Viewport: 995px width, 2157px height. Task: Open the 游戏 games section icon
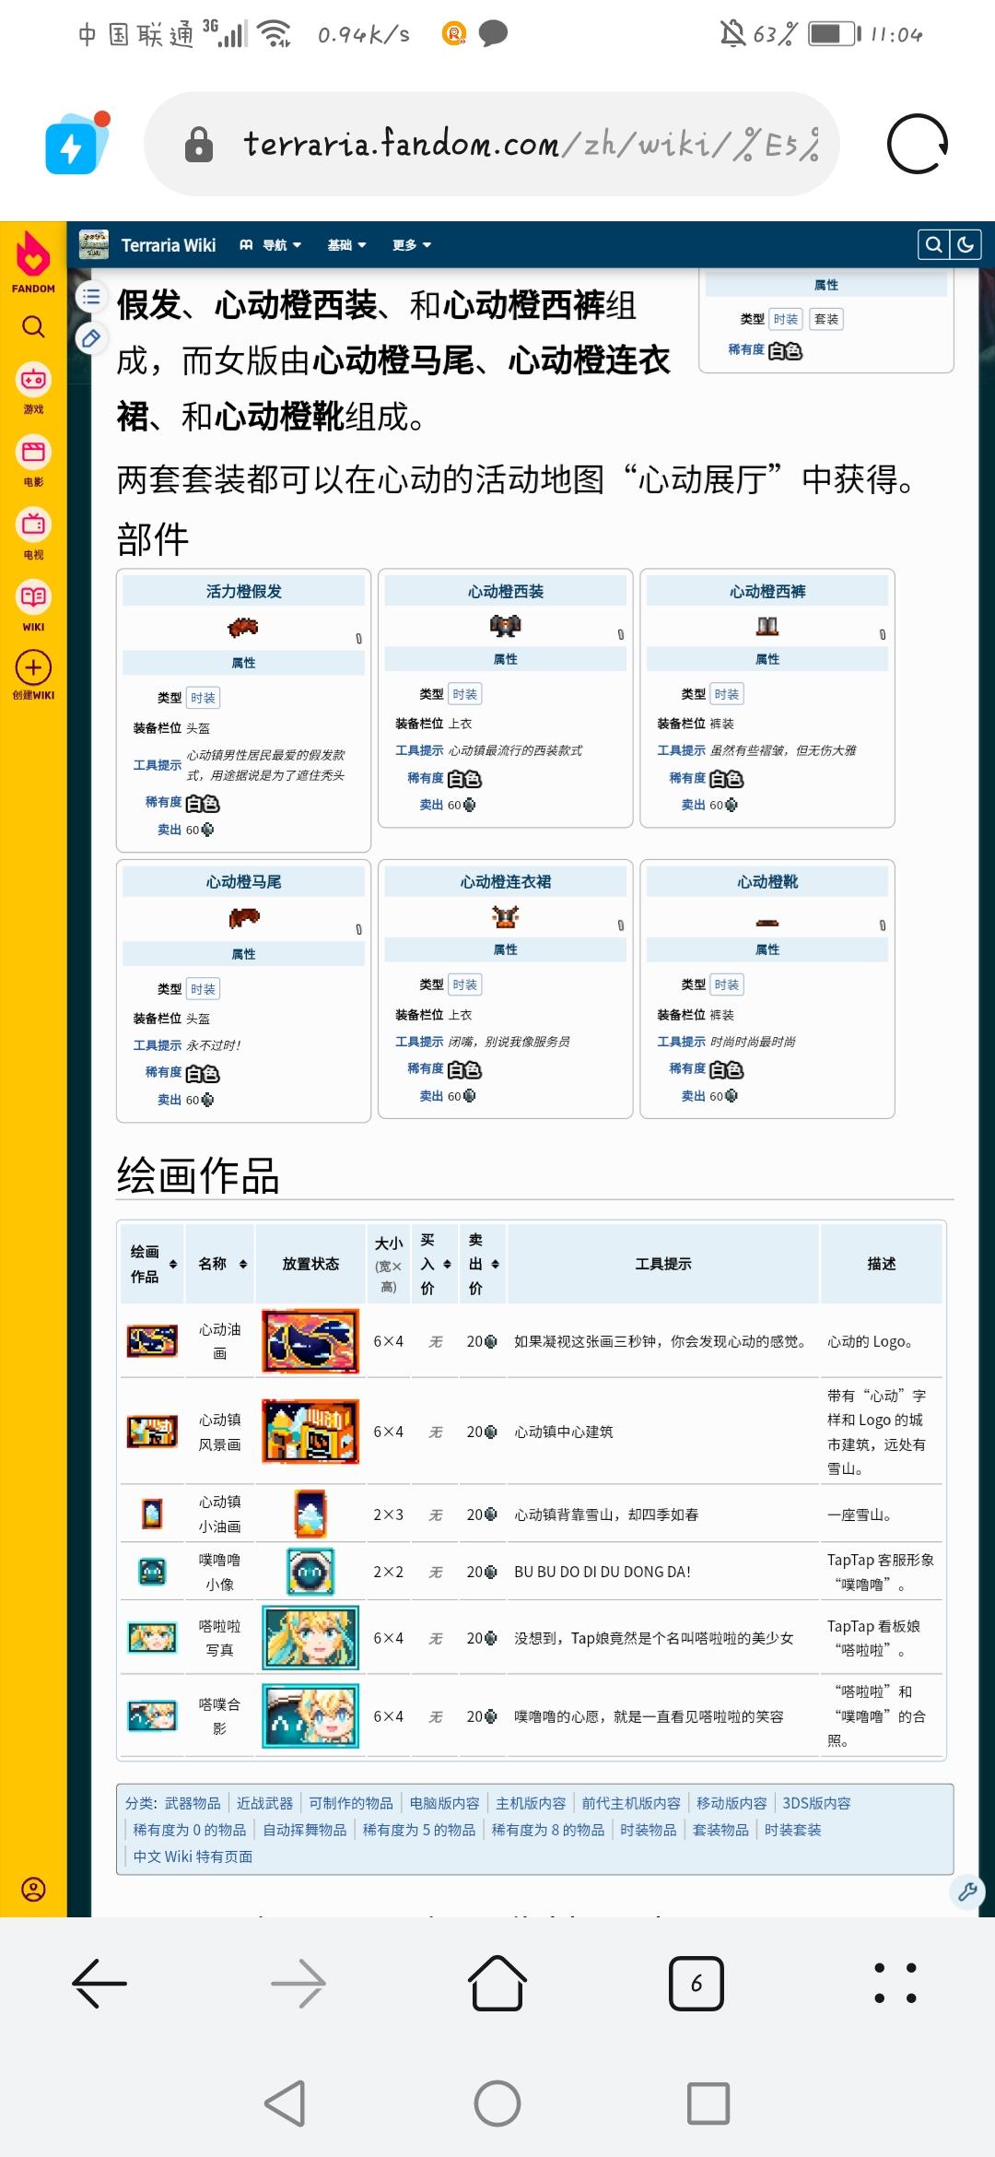tap(33, 380)
